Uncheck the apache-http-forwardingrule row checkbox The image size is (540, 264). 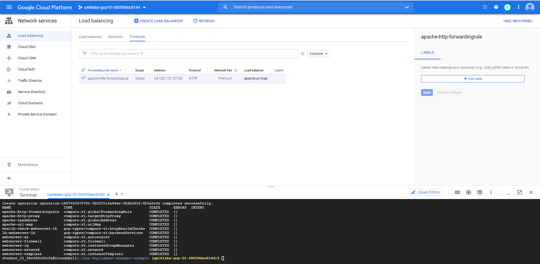click(83, 78)
